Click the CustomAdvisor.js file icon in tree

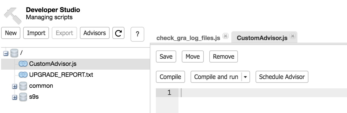[23, 64]
